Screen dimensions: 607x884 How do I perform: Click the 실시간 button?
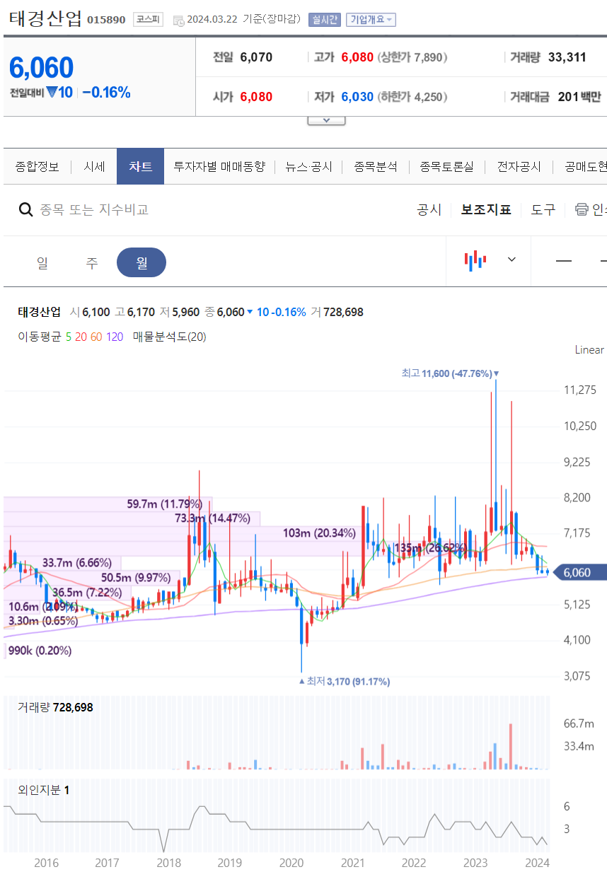[x=324, y=20]
